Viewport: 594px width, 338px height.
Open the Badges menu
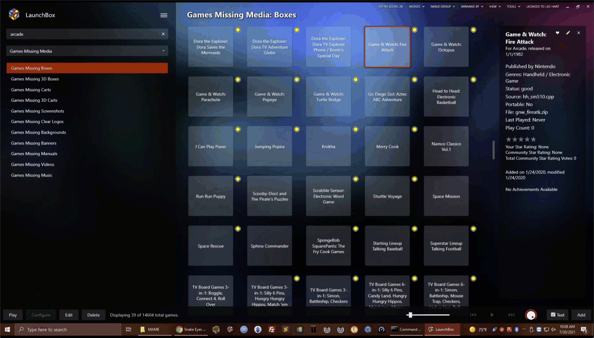click(416, 6)
